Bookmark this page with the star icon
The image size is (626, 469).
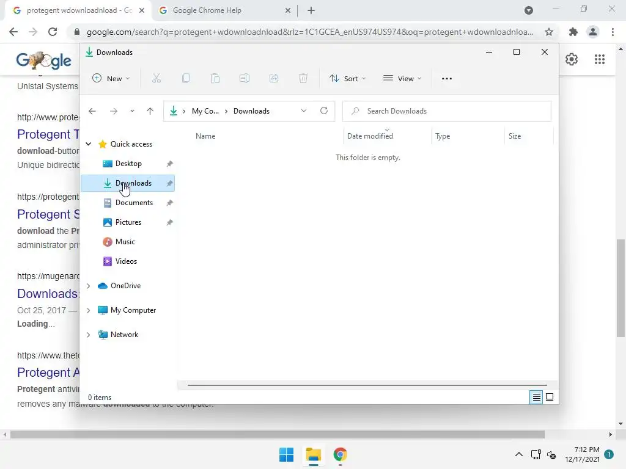pos(549,32)
